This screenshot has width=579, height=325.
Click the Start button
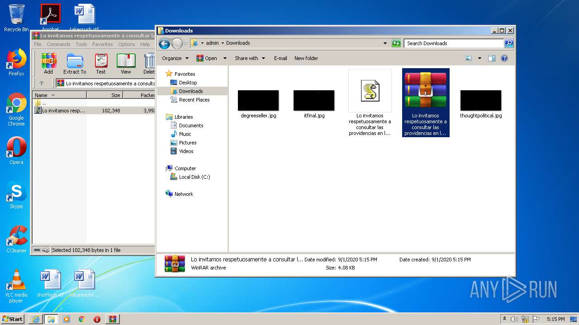point(13,319)
